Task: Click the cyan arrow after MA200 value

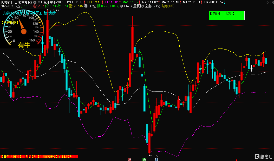Action: [225, 2]
